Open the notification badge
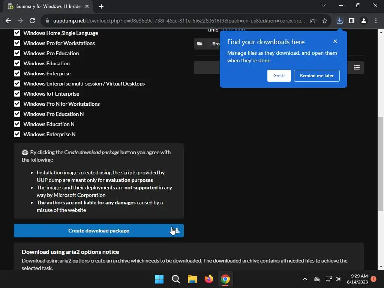384x288 pixels. coord(373,279)
